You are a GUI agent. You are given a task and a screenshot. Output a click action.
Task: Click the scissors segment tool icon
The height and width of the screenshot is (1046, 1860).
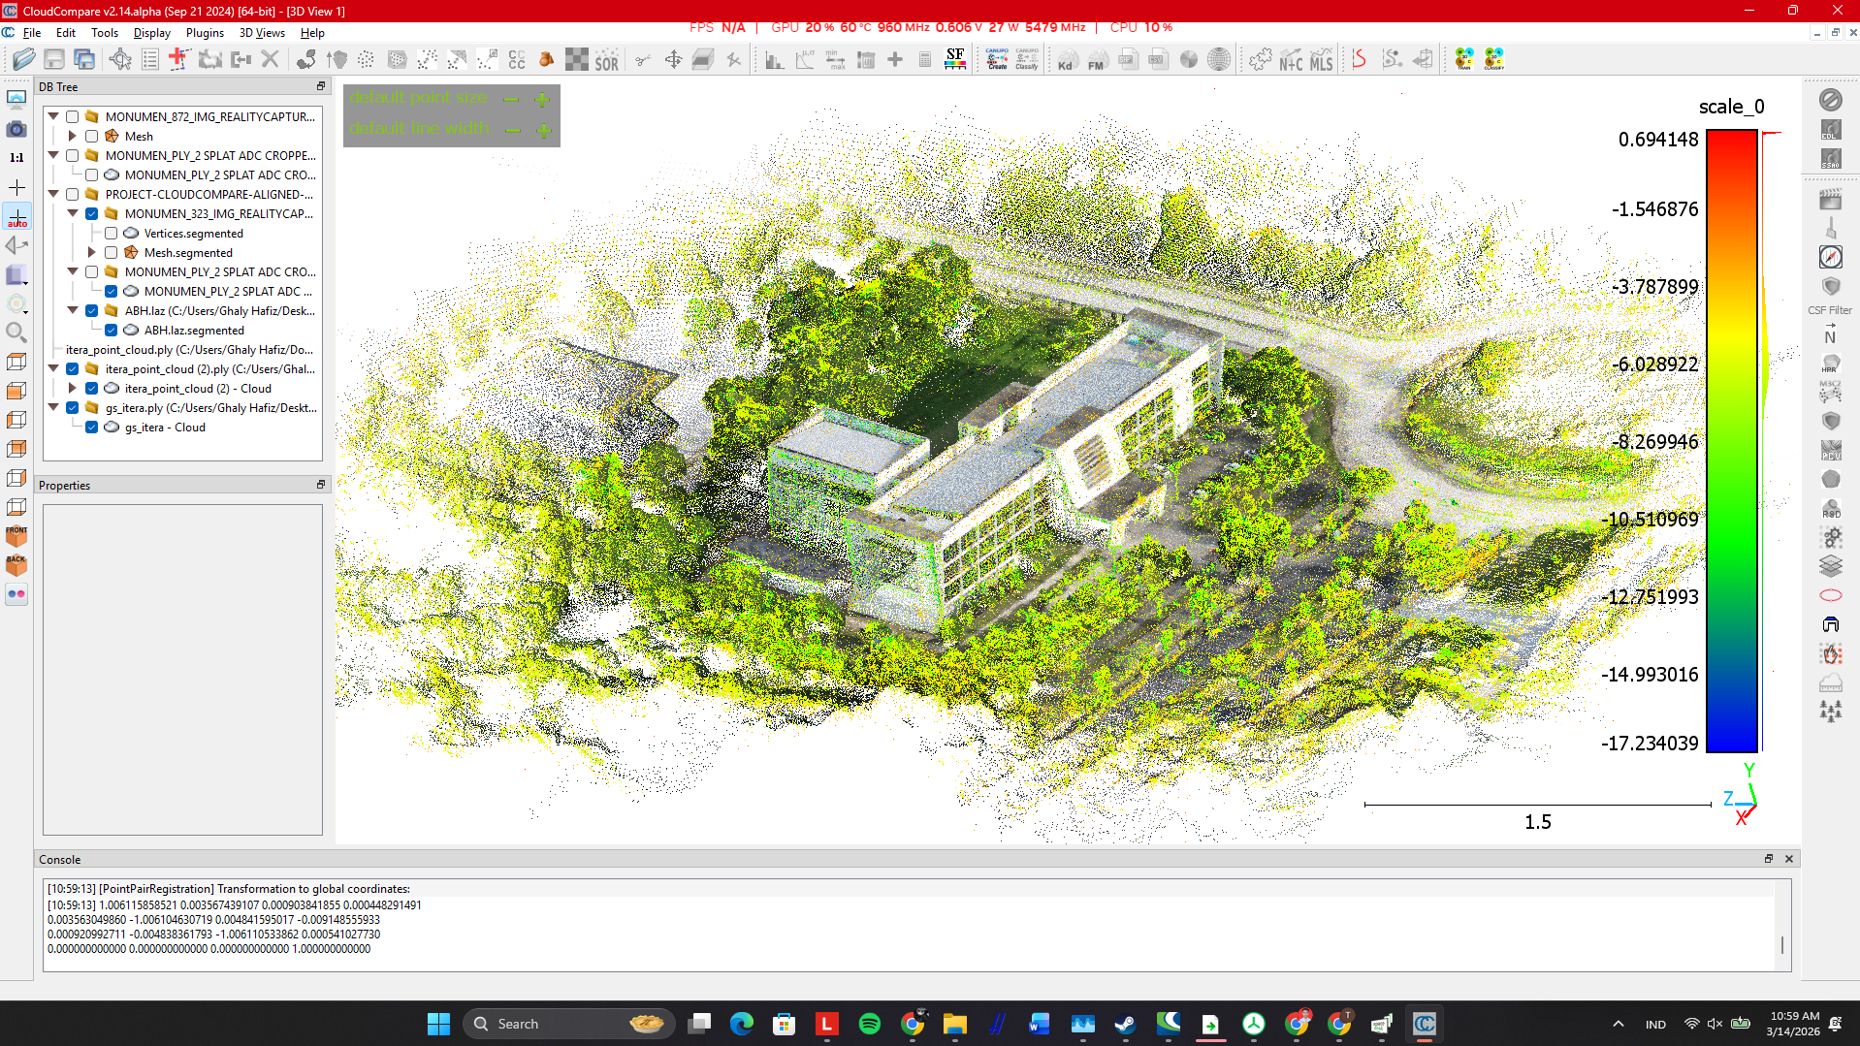point(642,60)
